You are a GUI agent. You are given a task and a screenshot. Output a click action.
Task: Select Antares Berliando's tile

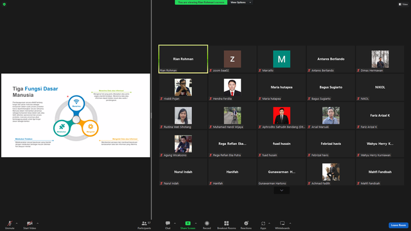[x=331, y=59]
